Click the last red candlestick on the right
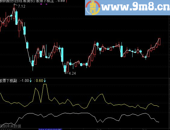The height and width of the screenshot is (130, 170). [159, 42]
